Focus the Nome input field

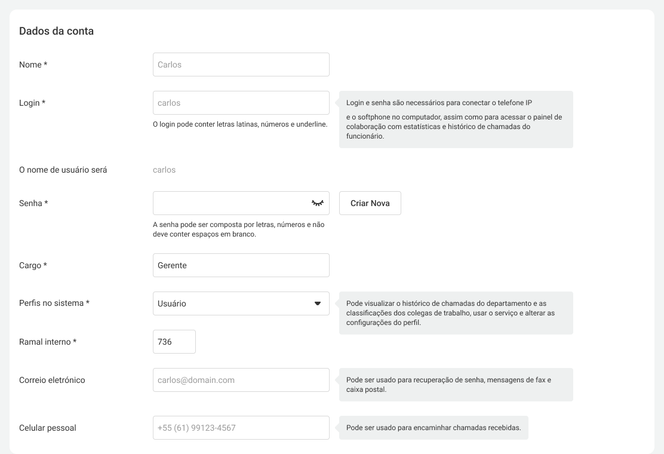point(241,65)
